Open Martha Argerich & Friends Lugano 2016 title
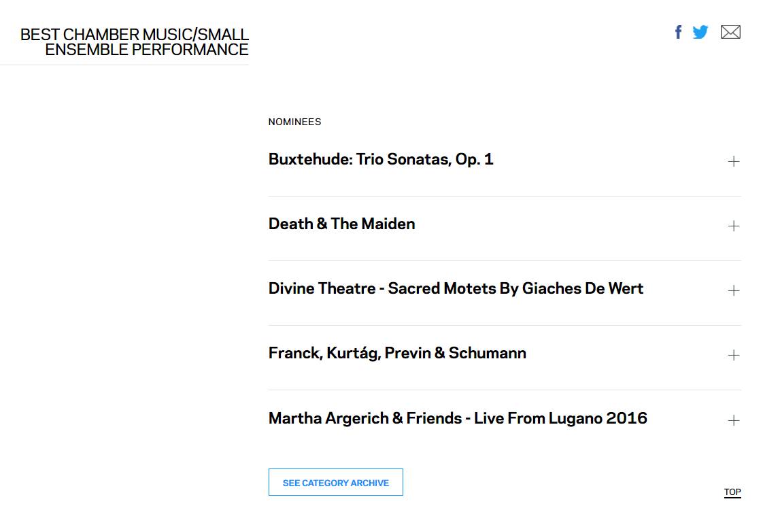 458,419
